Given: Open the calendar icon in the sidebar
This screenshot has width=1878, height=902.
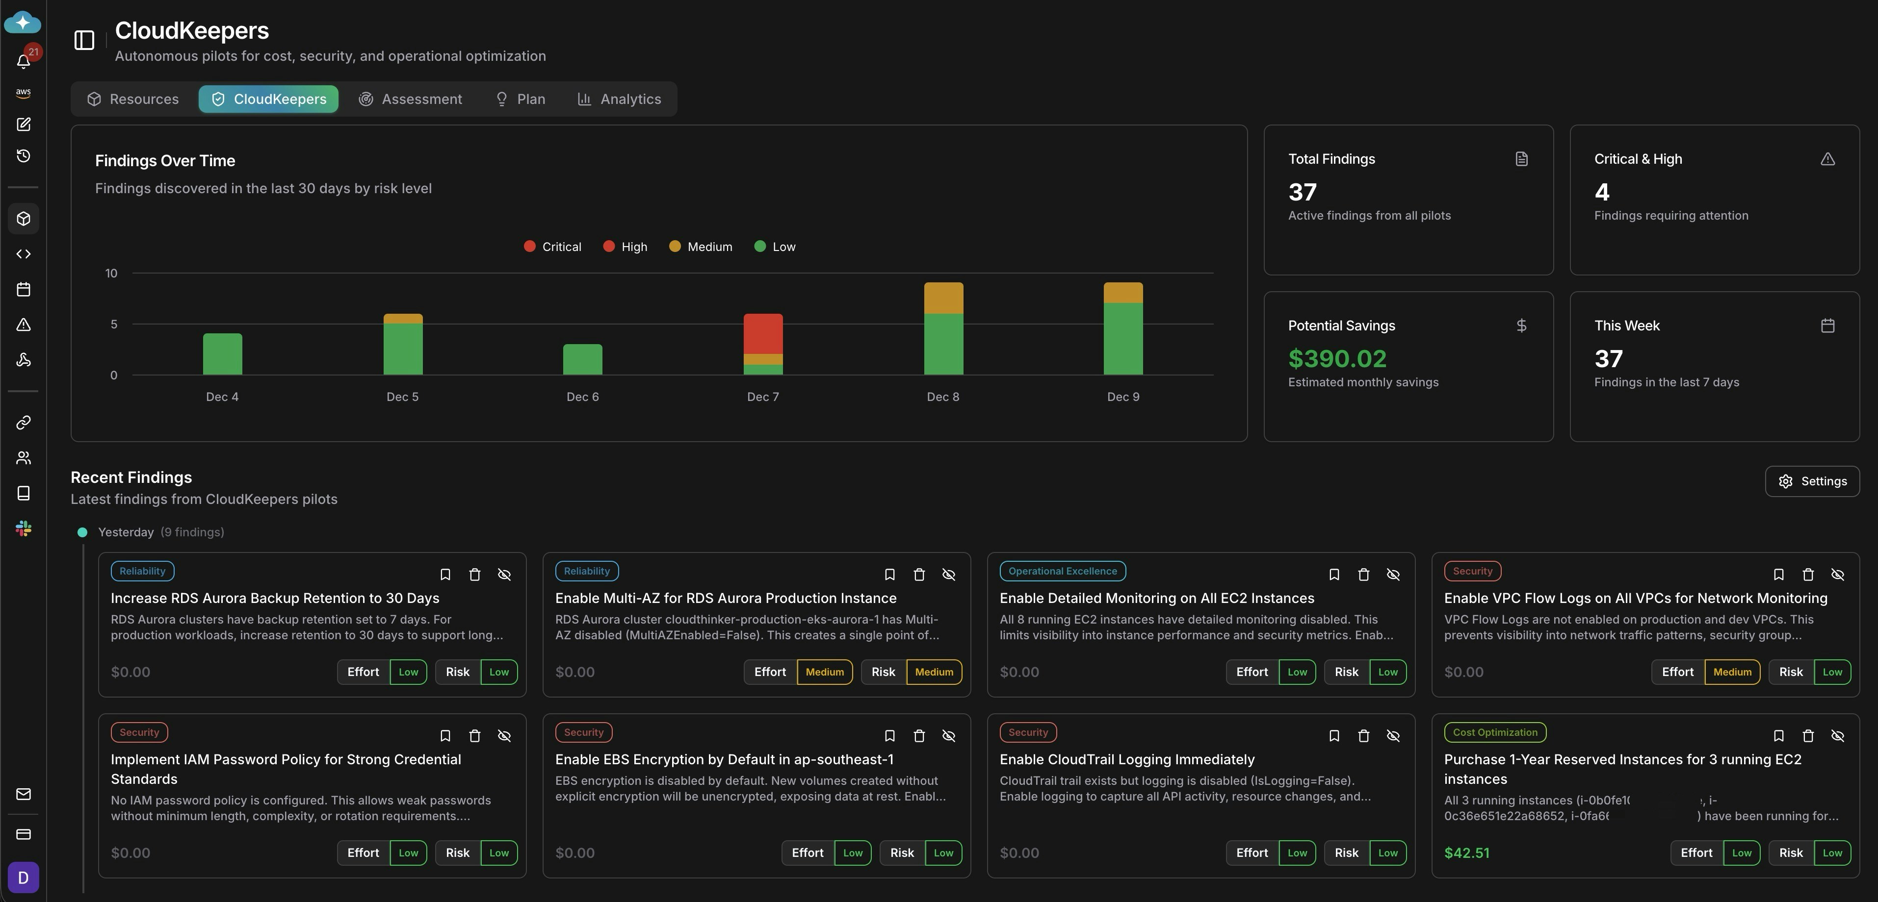Looking at the screenshot, I should (24, 289).
